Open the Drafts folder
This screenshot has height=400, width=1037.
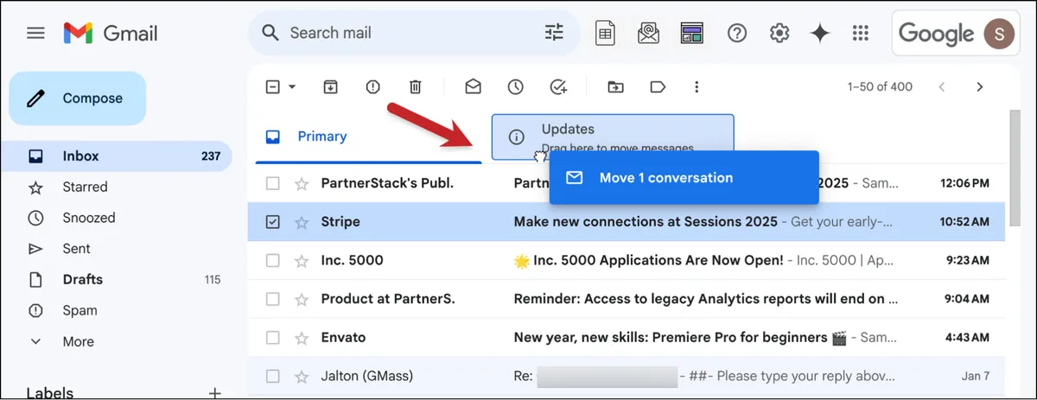(x=117, y=280)
